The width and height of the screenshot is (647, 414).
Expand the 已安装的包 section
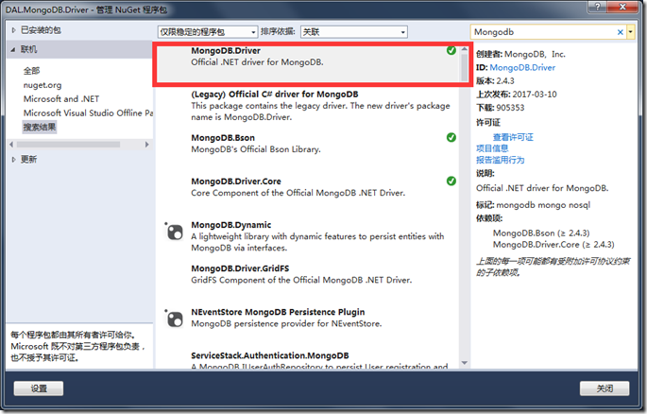(13, 30)
